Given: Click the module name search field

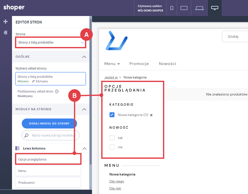Looking at the screenshot, I should [x=52, y=135].
